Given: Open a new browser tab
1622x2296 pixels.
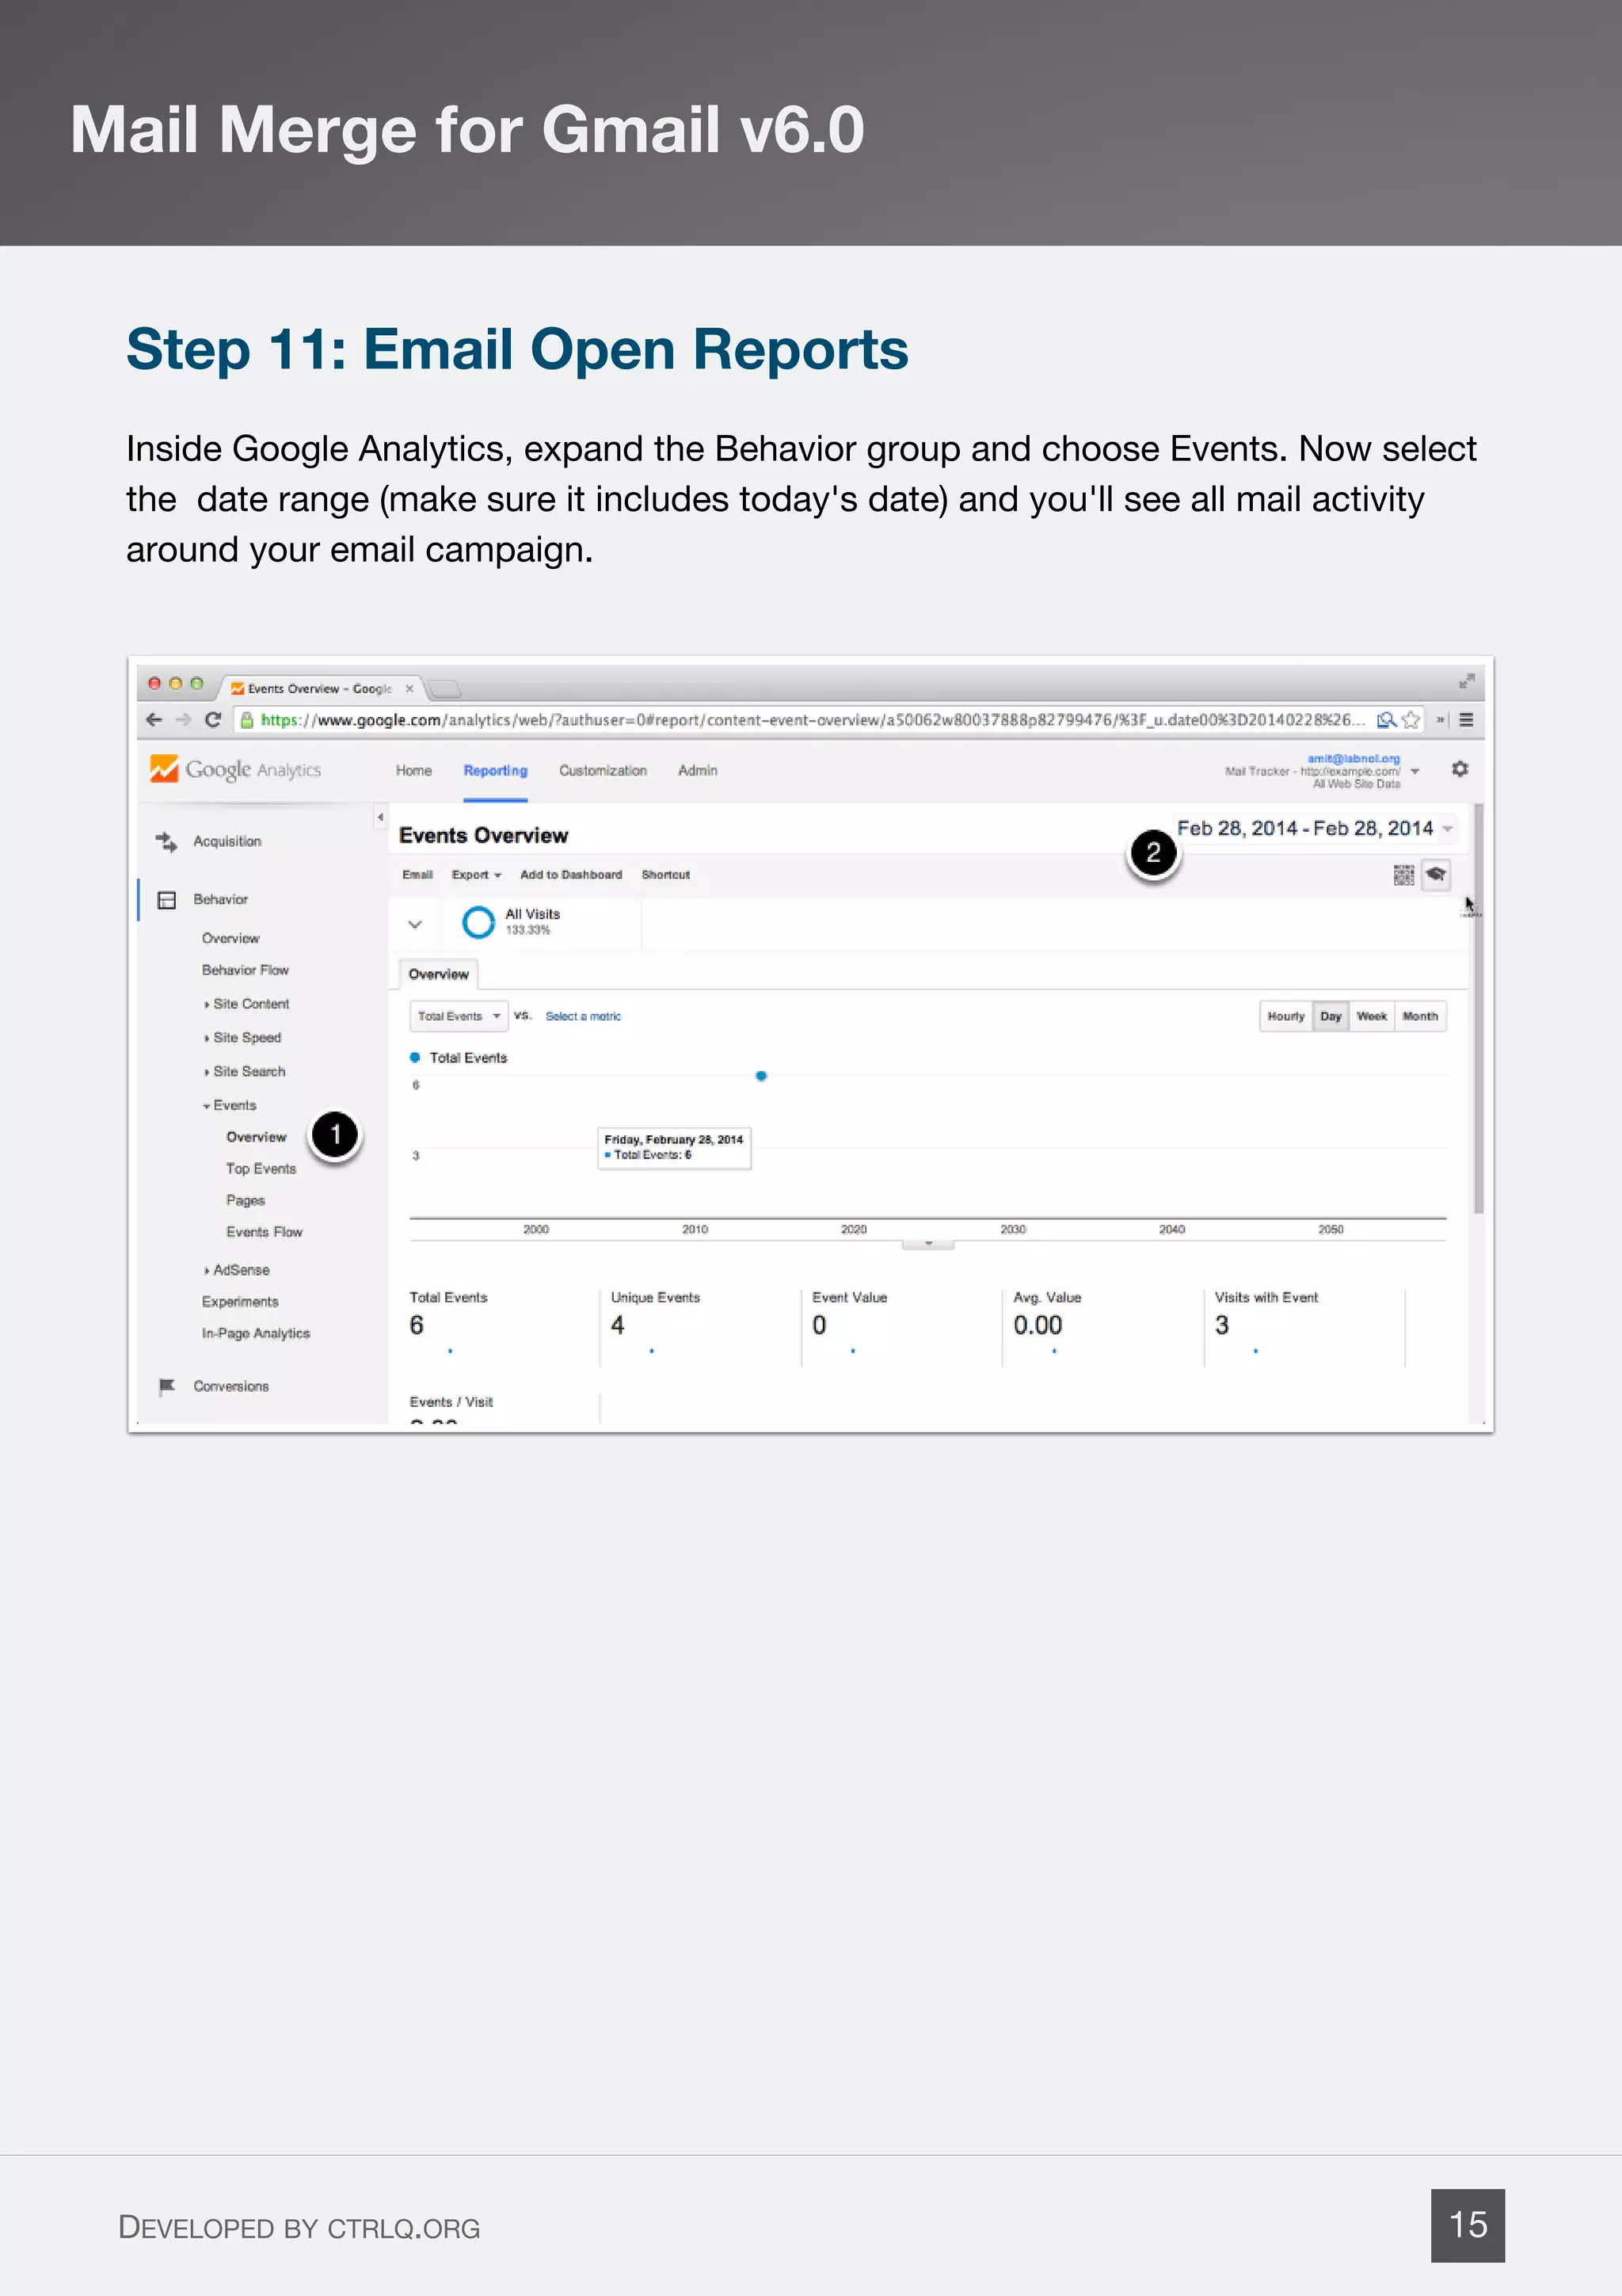Looking at the screenshot, I should pyautogui.click(x=444, y=688).
